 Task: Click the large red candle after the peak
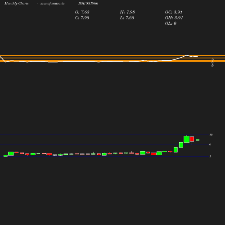tap(192, 139)
